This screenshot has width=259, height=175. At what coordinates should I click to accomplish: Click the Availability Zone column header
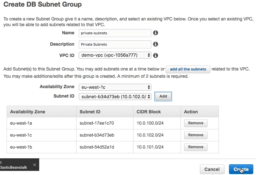click(28, 112)
